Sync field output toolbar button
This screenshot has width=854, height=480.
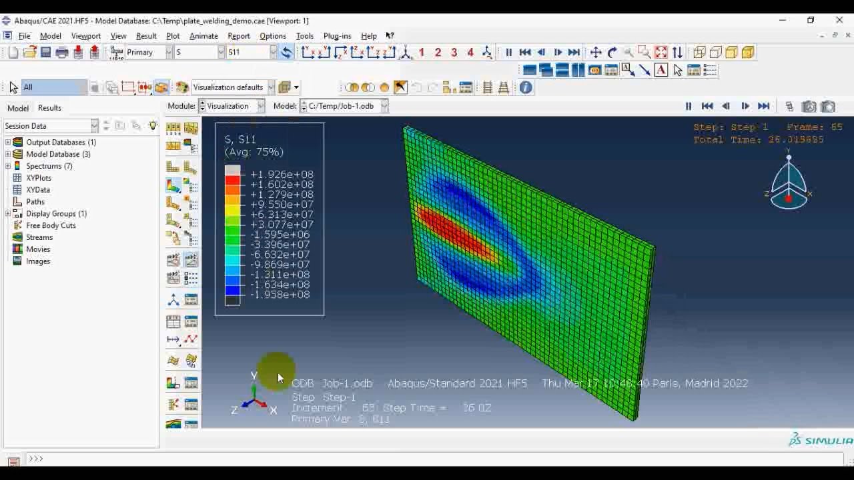286,52
